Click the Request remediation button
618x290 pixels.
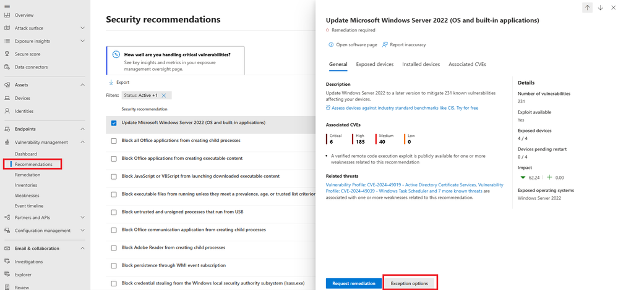(x=353, y=283)
